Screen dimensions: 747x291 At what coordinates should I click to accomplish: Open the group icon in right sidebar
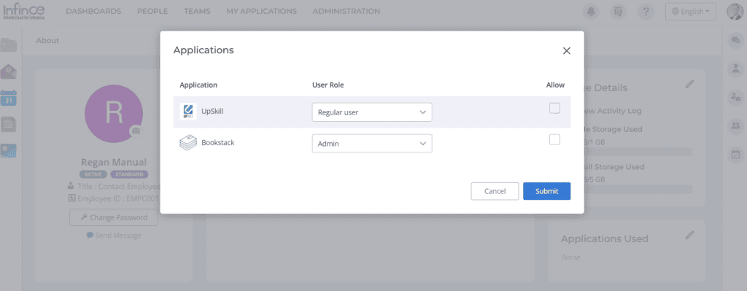pos(735,125)
